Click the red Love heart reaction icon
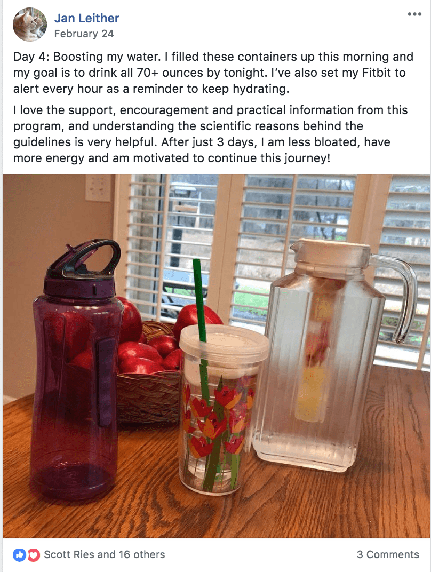This screenshot has height=572, width=431. point(33,555)
